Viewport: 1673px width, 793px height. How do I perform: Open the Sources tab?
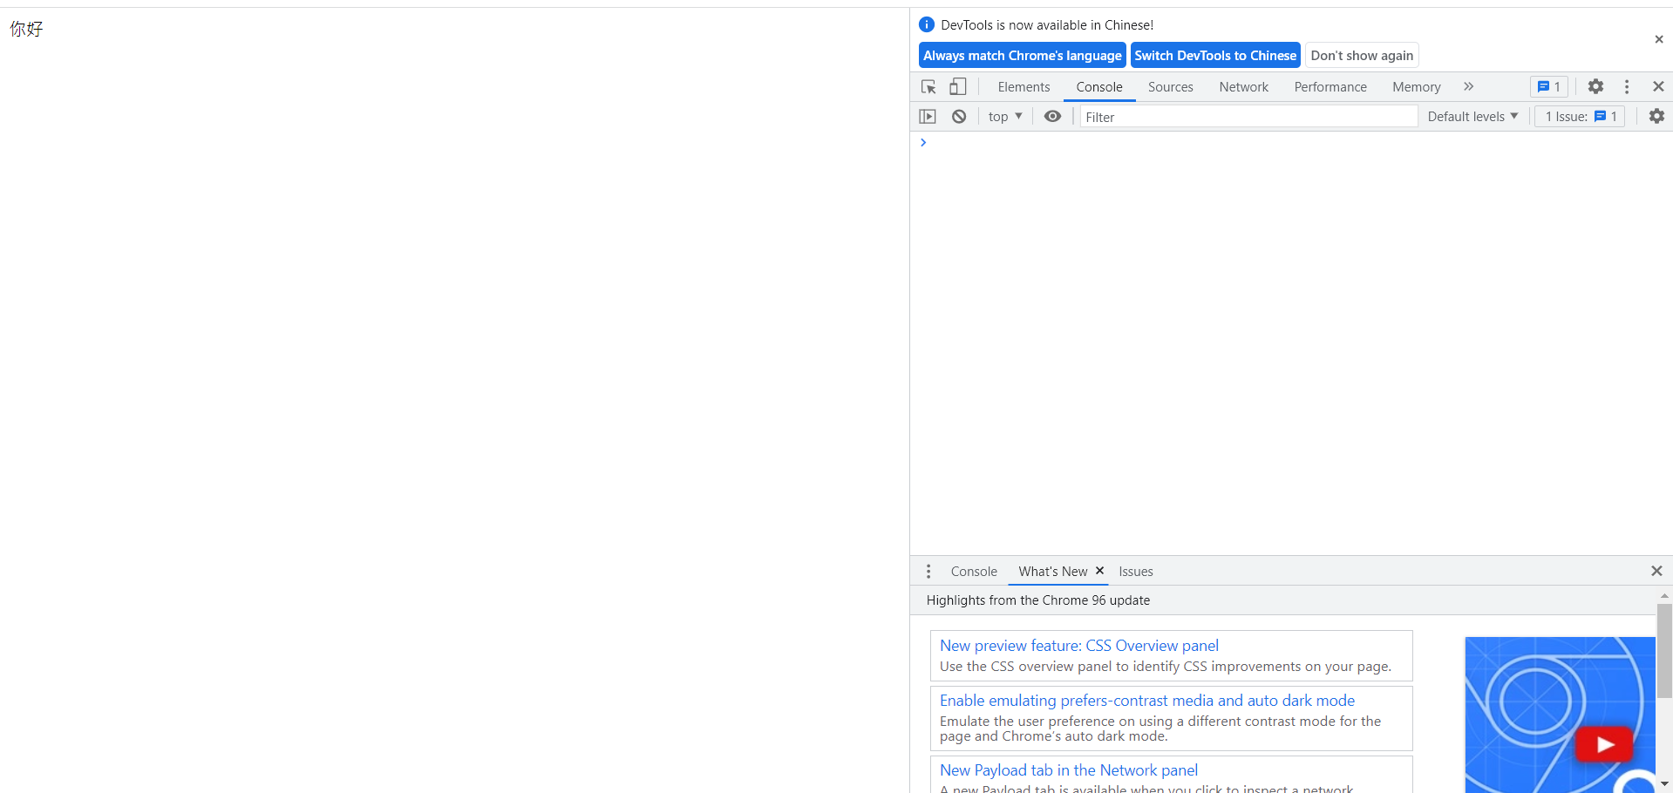[x=1170, y=87]
